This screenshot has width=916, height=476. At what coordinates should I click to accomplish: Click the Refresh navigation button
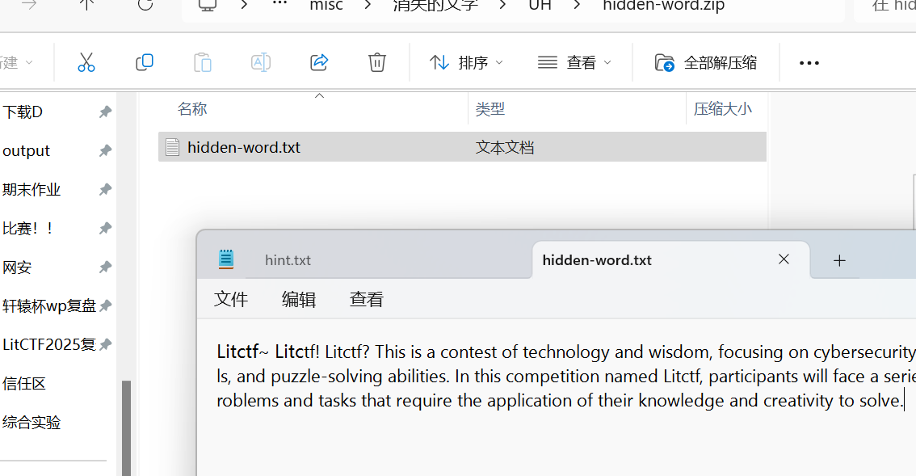tap(145, 5)
